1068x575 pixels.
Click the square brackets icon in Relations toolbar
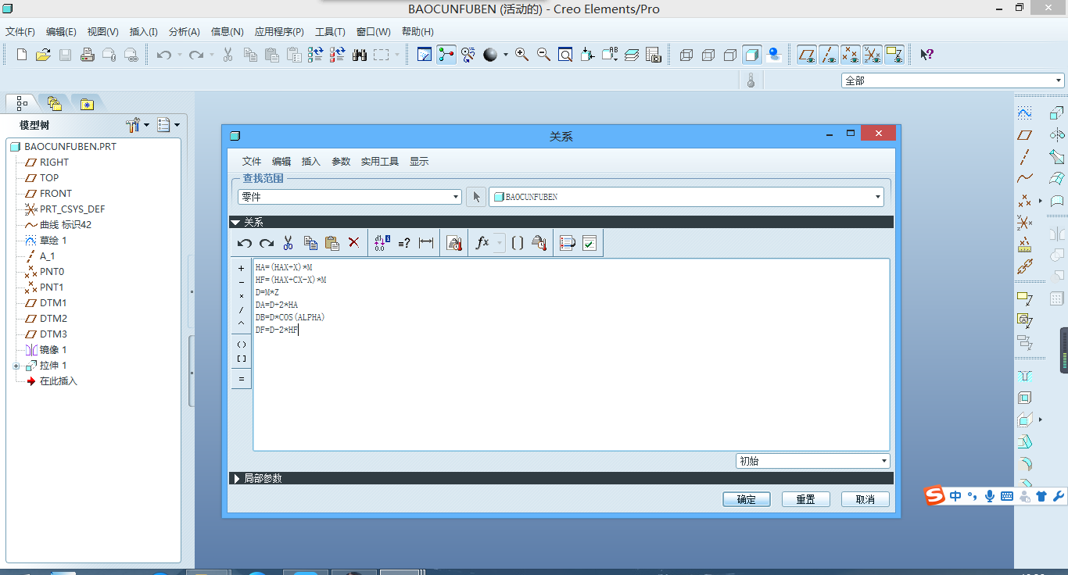[x=518, y=243]
